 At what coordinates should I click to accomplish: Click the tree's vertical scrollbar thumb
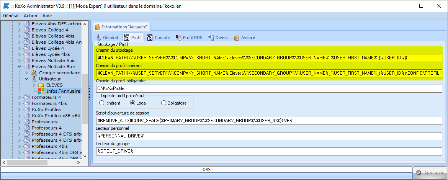(85, 98)
